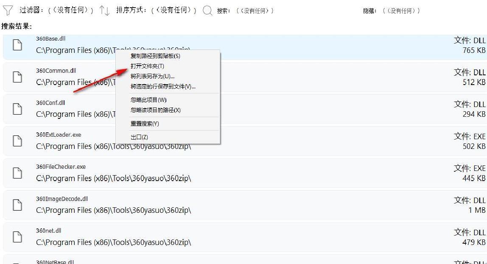Select the 360Base.dll file name
The image size is (487, 264).
[x=50, y=39]
